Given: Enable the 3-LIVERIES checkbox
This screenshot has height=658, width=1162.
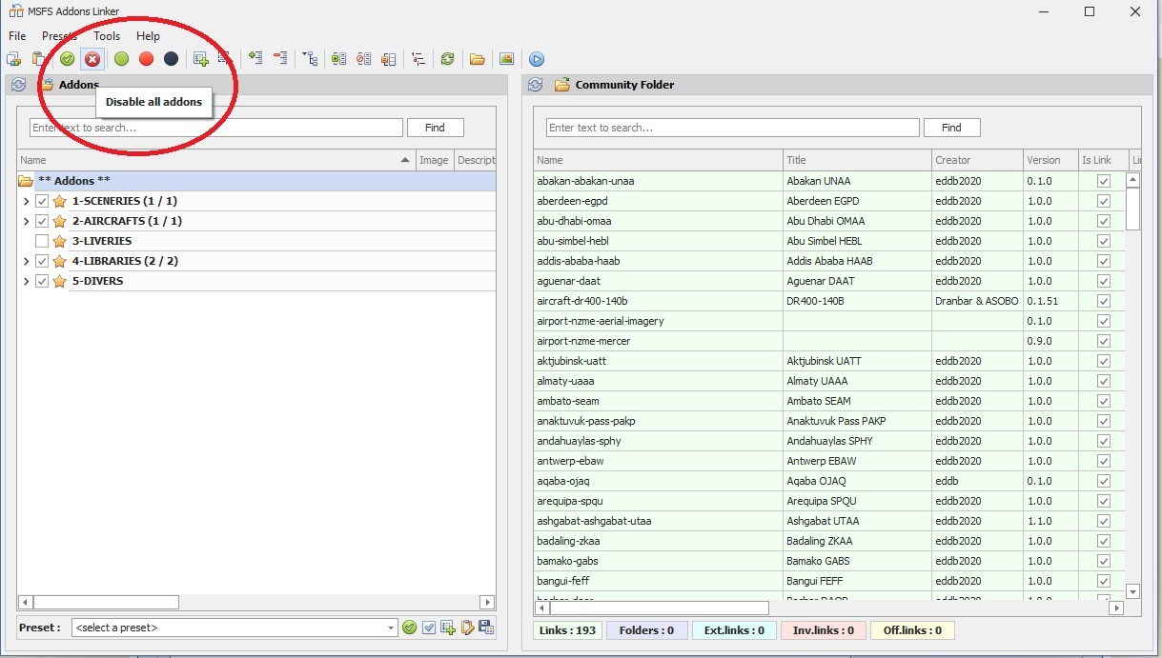Looking at the screenshot, I should 42,241.
